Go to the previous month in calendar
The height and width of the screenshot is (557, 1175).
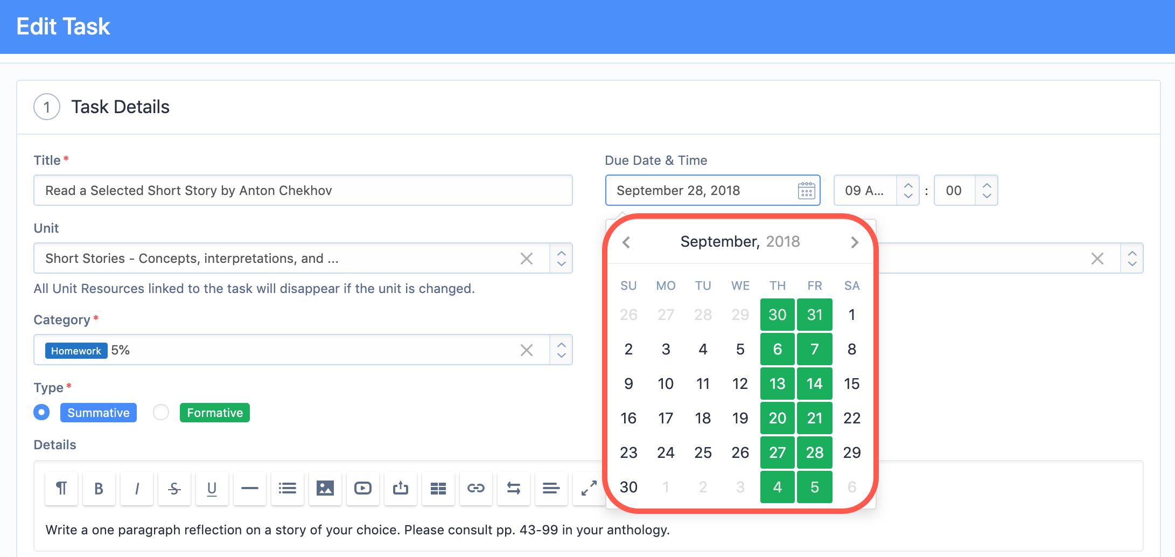click(x=626, y=242)
